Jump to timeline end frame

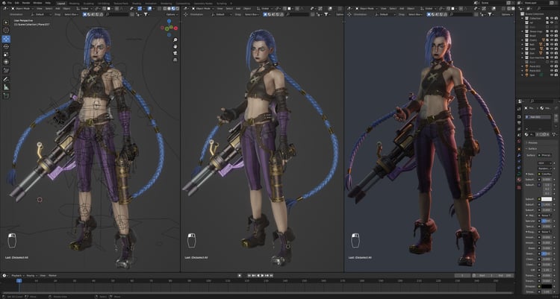pyautogui.click(x=272, y=275)
